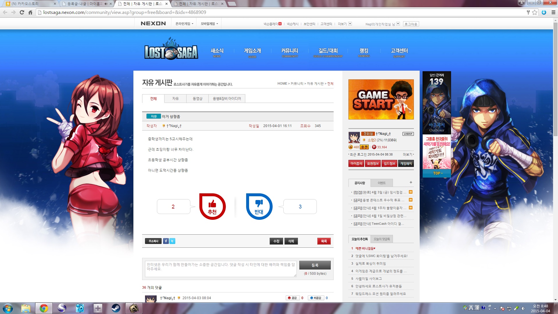This screenshot has width=558, height=314.
Task: Expand 더보기 link under recent login
Action: [x=408, y=154]
